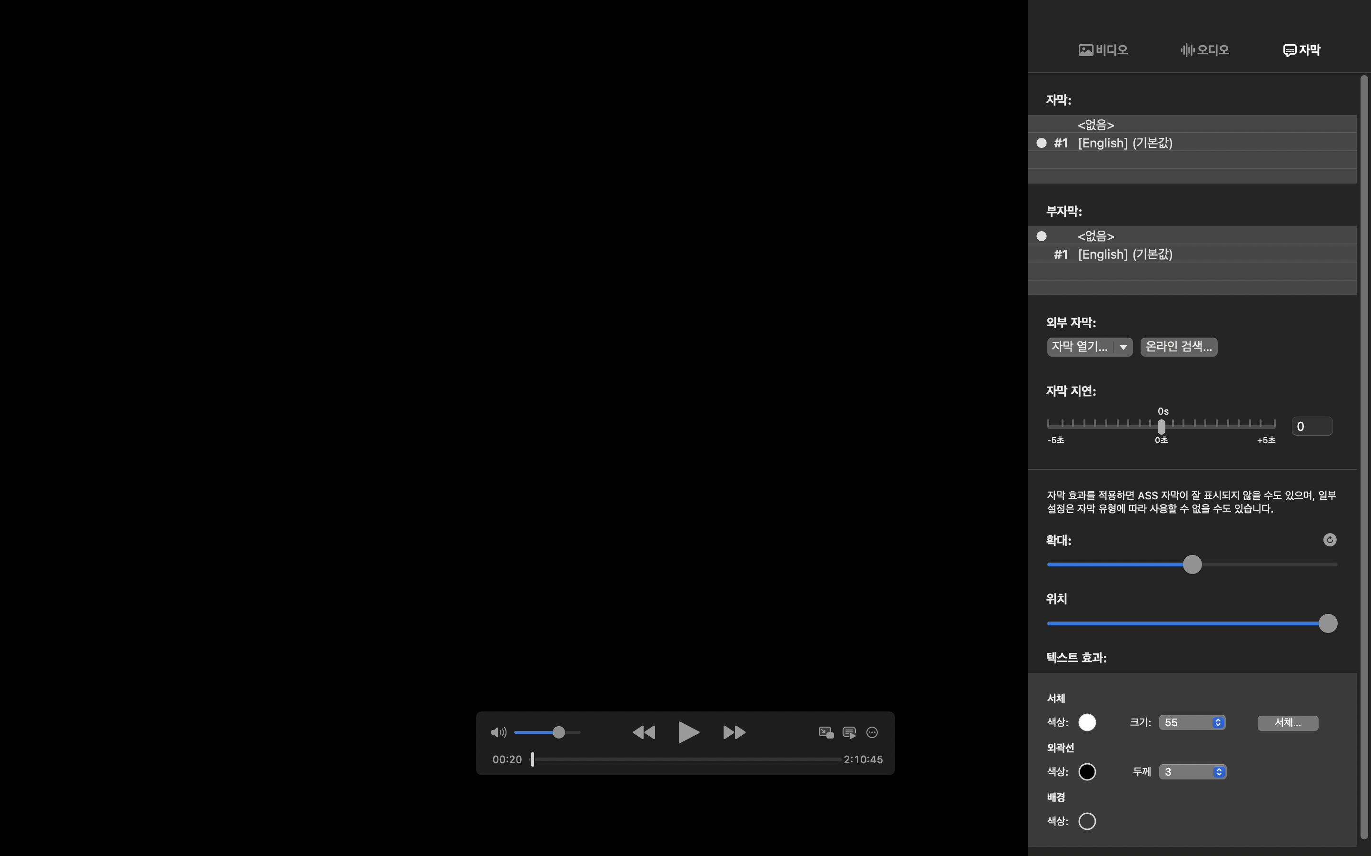Select <없음> in the 자막 list
Screen dimensions: 1371x856
pyautogui.click(x=1096, y=125)
